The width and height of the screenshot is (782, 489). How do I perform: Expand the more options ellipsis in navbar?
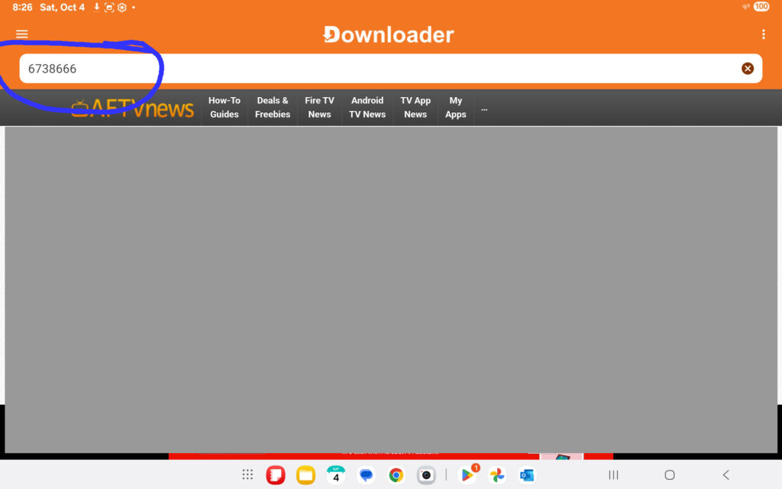[484, 108]
